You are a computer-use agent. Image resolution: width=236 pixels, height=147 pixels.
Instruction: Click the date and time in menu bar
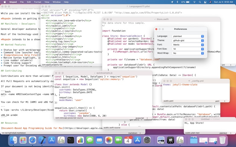pos(223,2)
